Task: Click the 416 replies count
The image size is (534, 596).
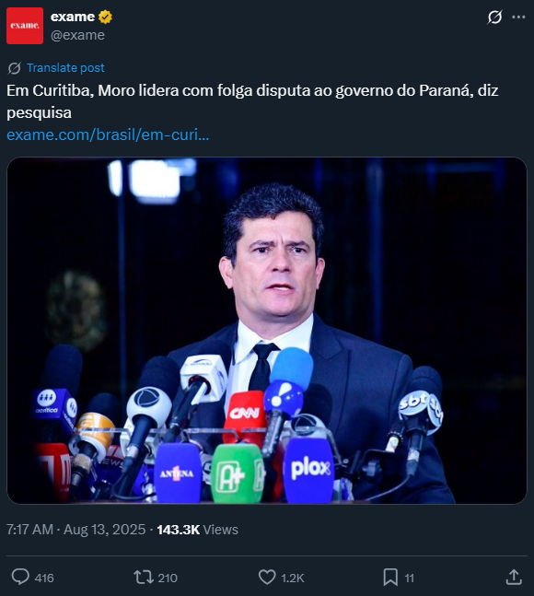Action: coord(44,578)
